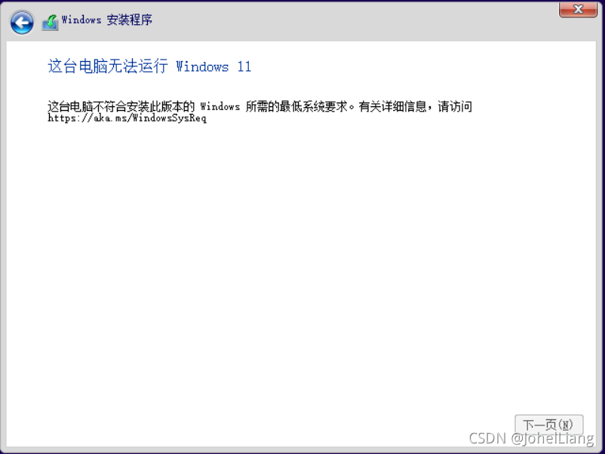The height and width of the screenshot is (454, 605).
Task: Click the 'Windows 安装程序' title text
Action: [107, 20]
